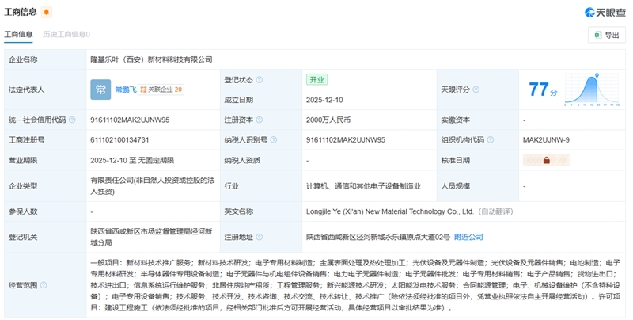Click the locked 核准日期 field

[x=546, y=160]
